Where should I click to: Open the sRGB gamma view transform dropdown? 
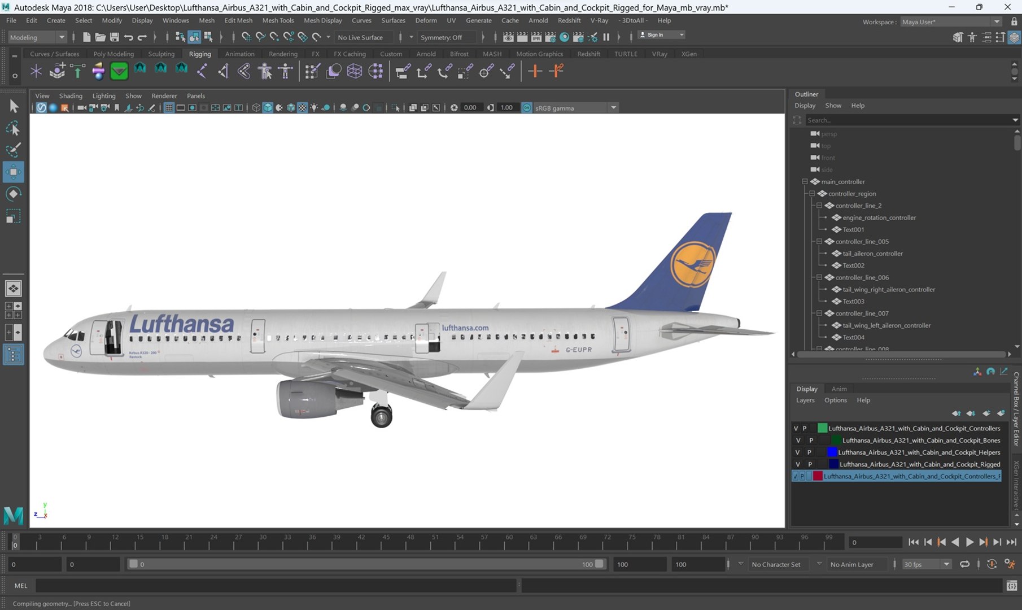click(575, 108)
